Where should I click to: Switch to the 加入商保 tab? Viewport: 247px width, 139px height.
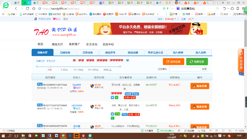click(178, 52)
